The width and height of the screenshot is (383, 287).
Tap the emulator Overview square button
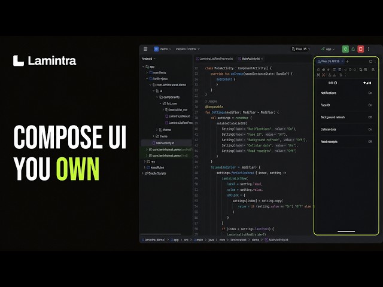coord(355,69)
